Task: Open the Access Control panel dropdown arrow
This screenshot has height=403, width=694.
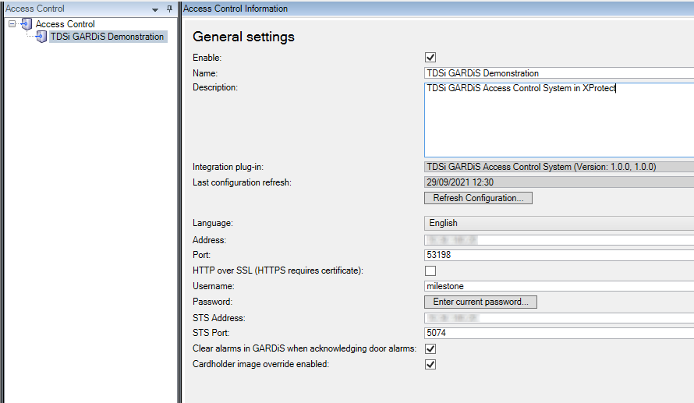Action: click(x=155, y=9)
